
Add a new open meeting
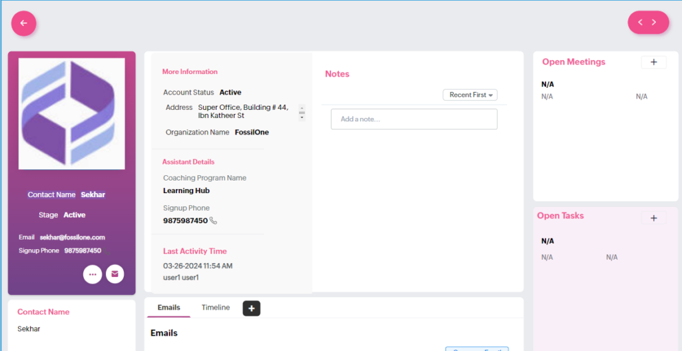pos(654,62)
